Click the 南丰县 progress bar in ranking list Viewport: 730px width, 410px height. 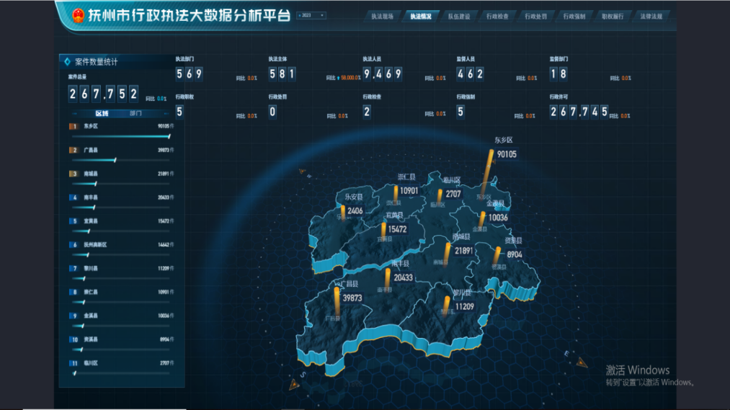[x=121, y=208]
